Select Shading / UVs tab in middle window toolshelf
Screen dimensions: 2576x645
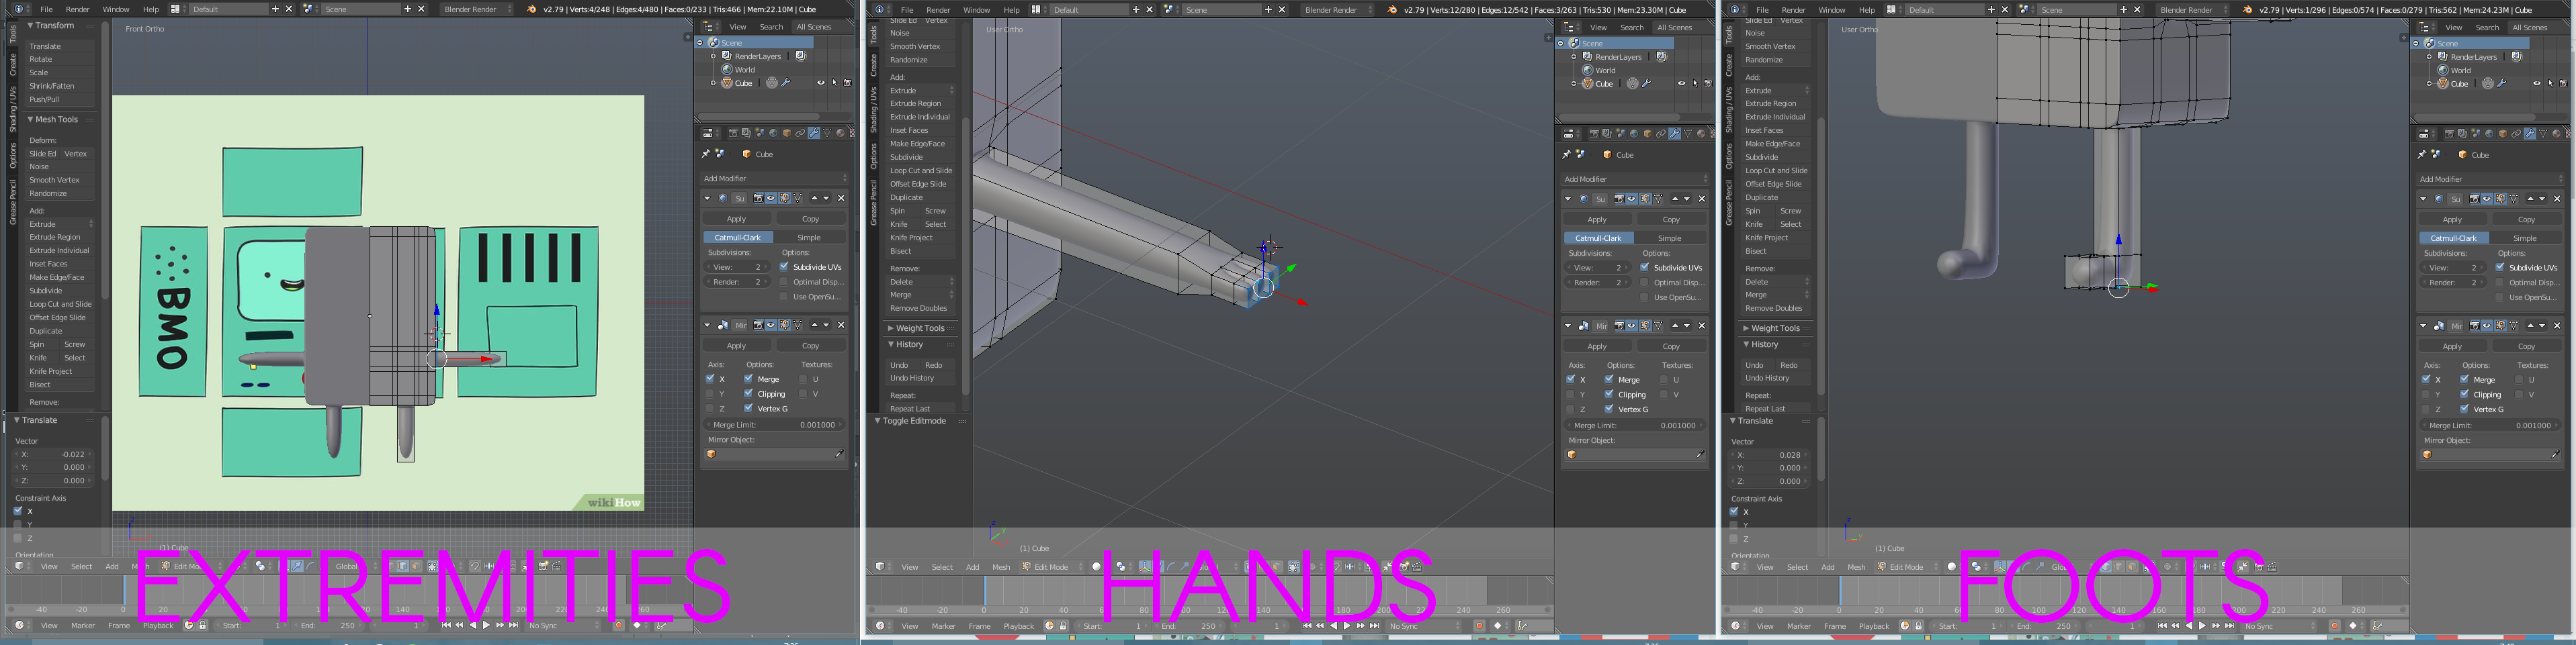(874, 110)
